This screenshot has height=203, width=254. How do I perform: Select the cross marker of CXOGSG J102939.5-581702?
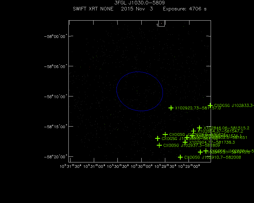tap(157, 139)
